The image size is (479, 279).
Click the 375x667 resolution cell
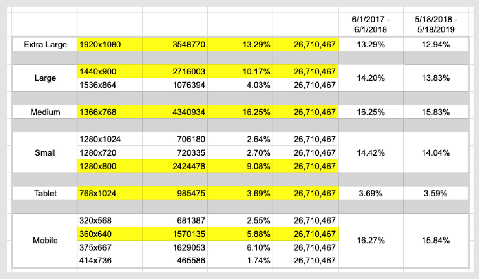[109, 247]
